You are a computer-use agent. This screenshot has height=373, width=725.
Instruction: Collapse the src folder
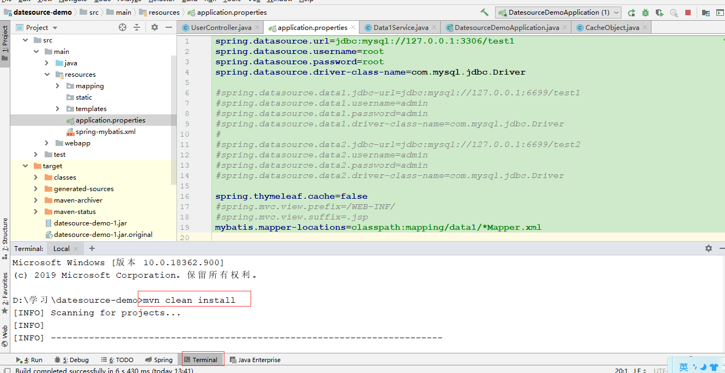(25, 40)
